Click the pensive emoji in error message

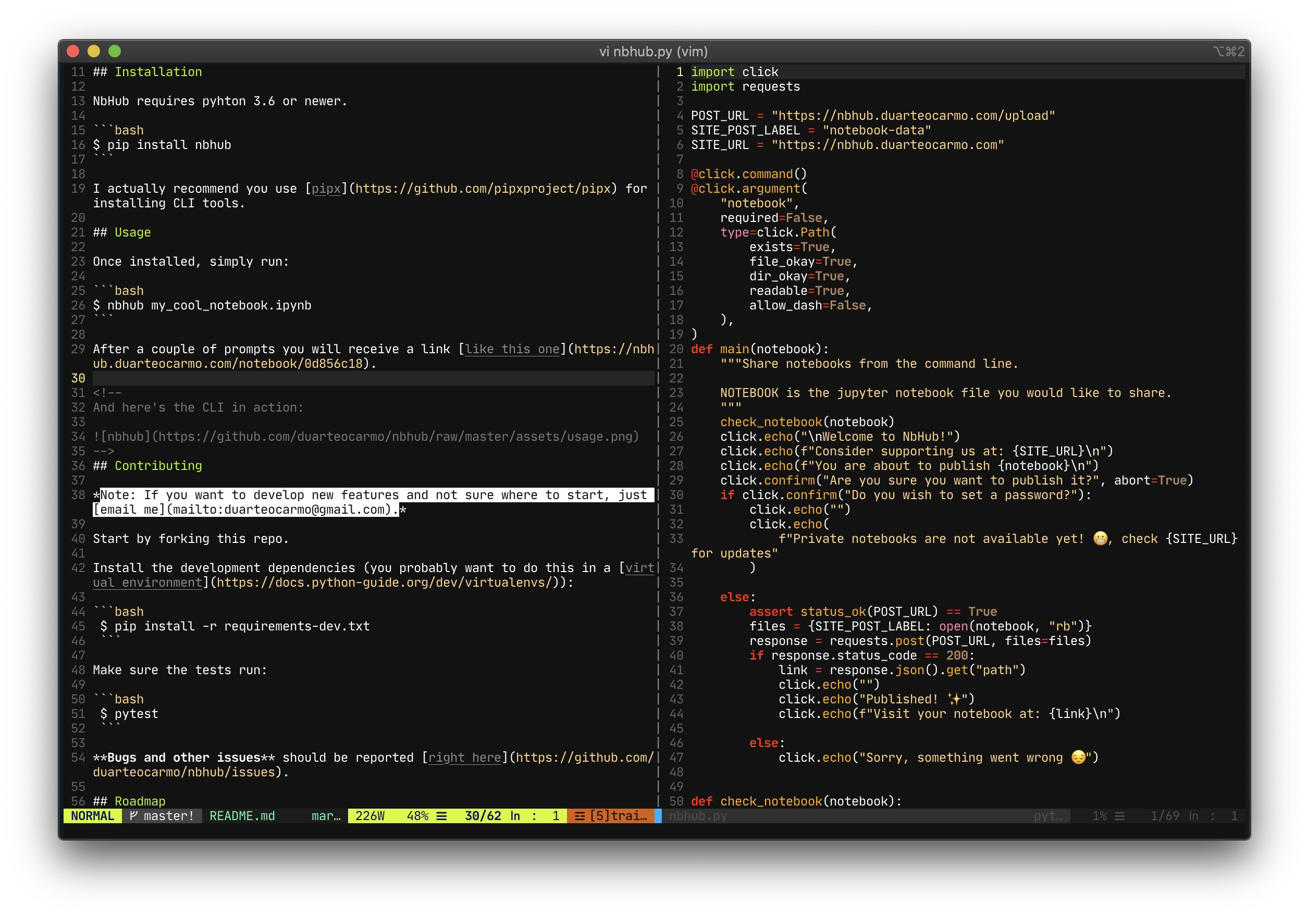(x=1078, y=757)
